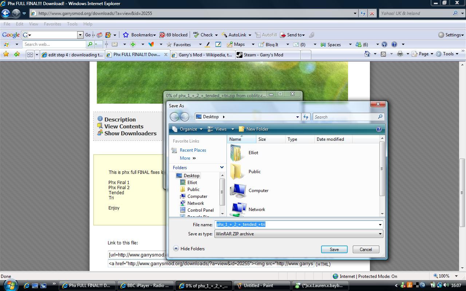
Task: Click the Spaces icon in toolbar
Action: coord(323,44)
